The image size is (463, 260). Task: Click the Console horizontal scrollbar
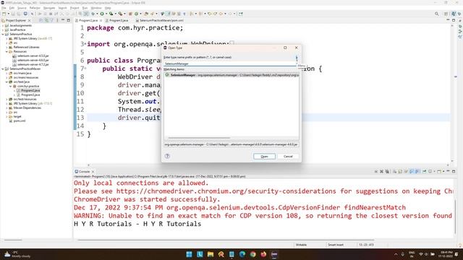coord(226,240)
